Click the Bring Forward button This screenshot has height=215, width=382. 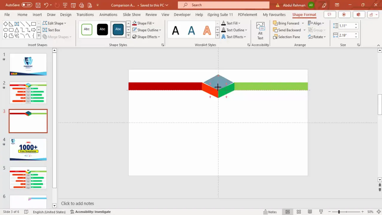286,23
